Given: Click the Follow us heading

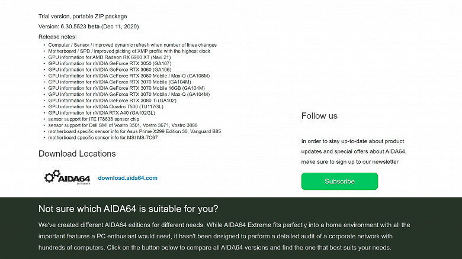Looking at the screenshot, I should pos(319,116).
